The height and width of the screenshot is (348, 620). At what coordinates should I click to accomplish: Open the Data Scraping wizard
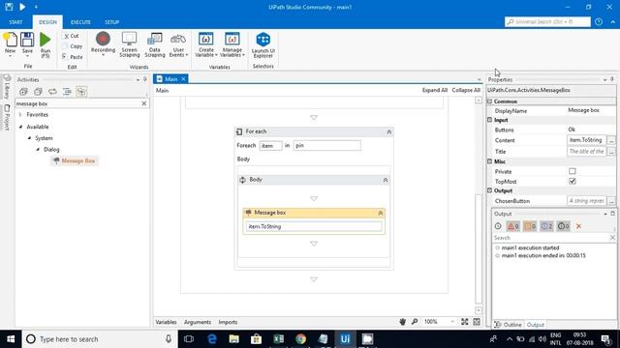tap(155, 45)
